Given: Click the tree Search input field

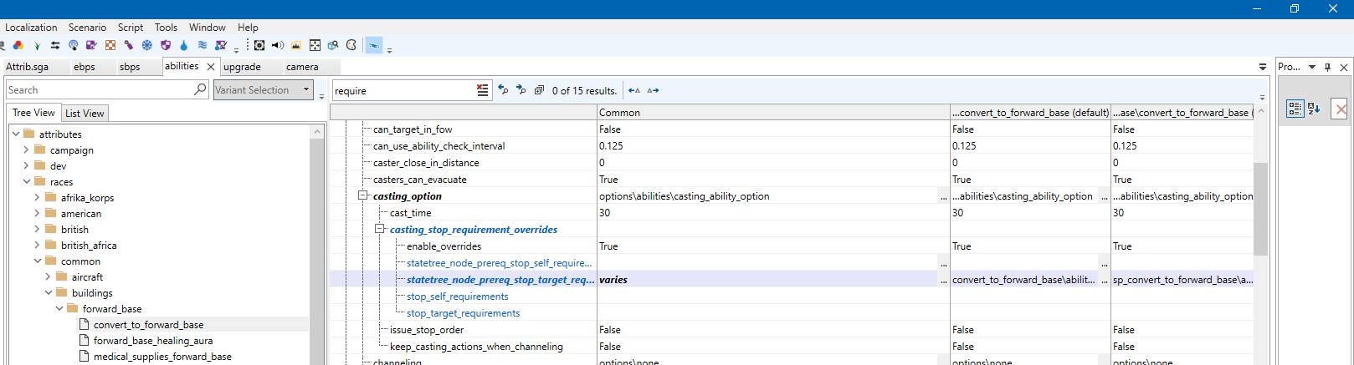Looking at the screenshot, I should pyautogui.click(x=99, y=89).
